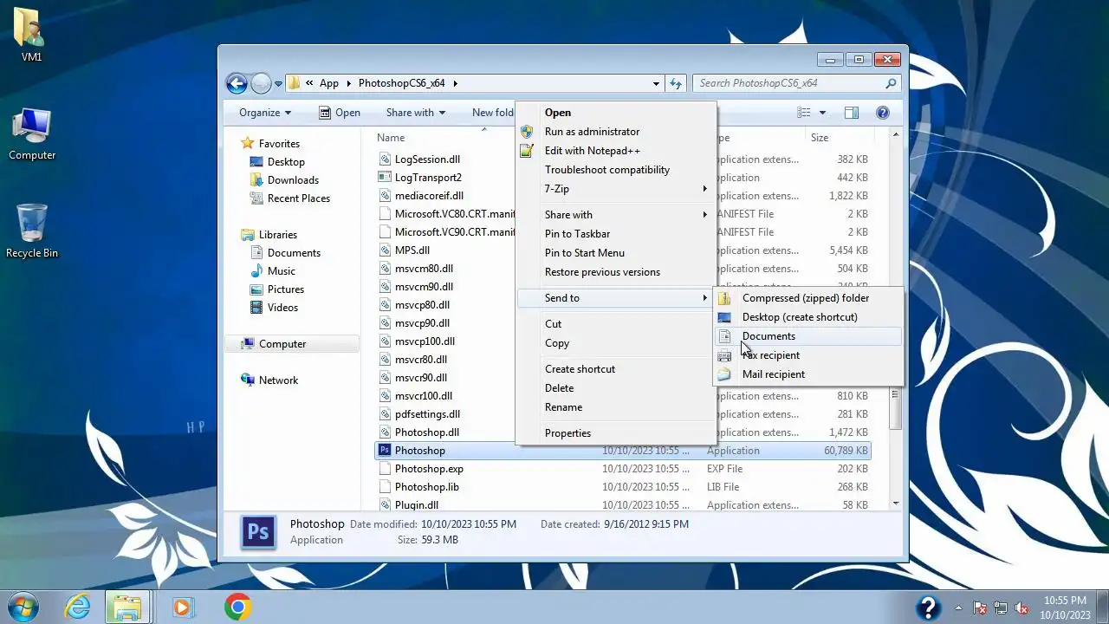This screenshot has width=1109, height=624.
Task: Click the refresh button beside address bar
Action: coord(676,83)
